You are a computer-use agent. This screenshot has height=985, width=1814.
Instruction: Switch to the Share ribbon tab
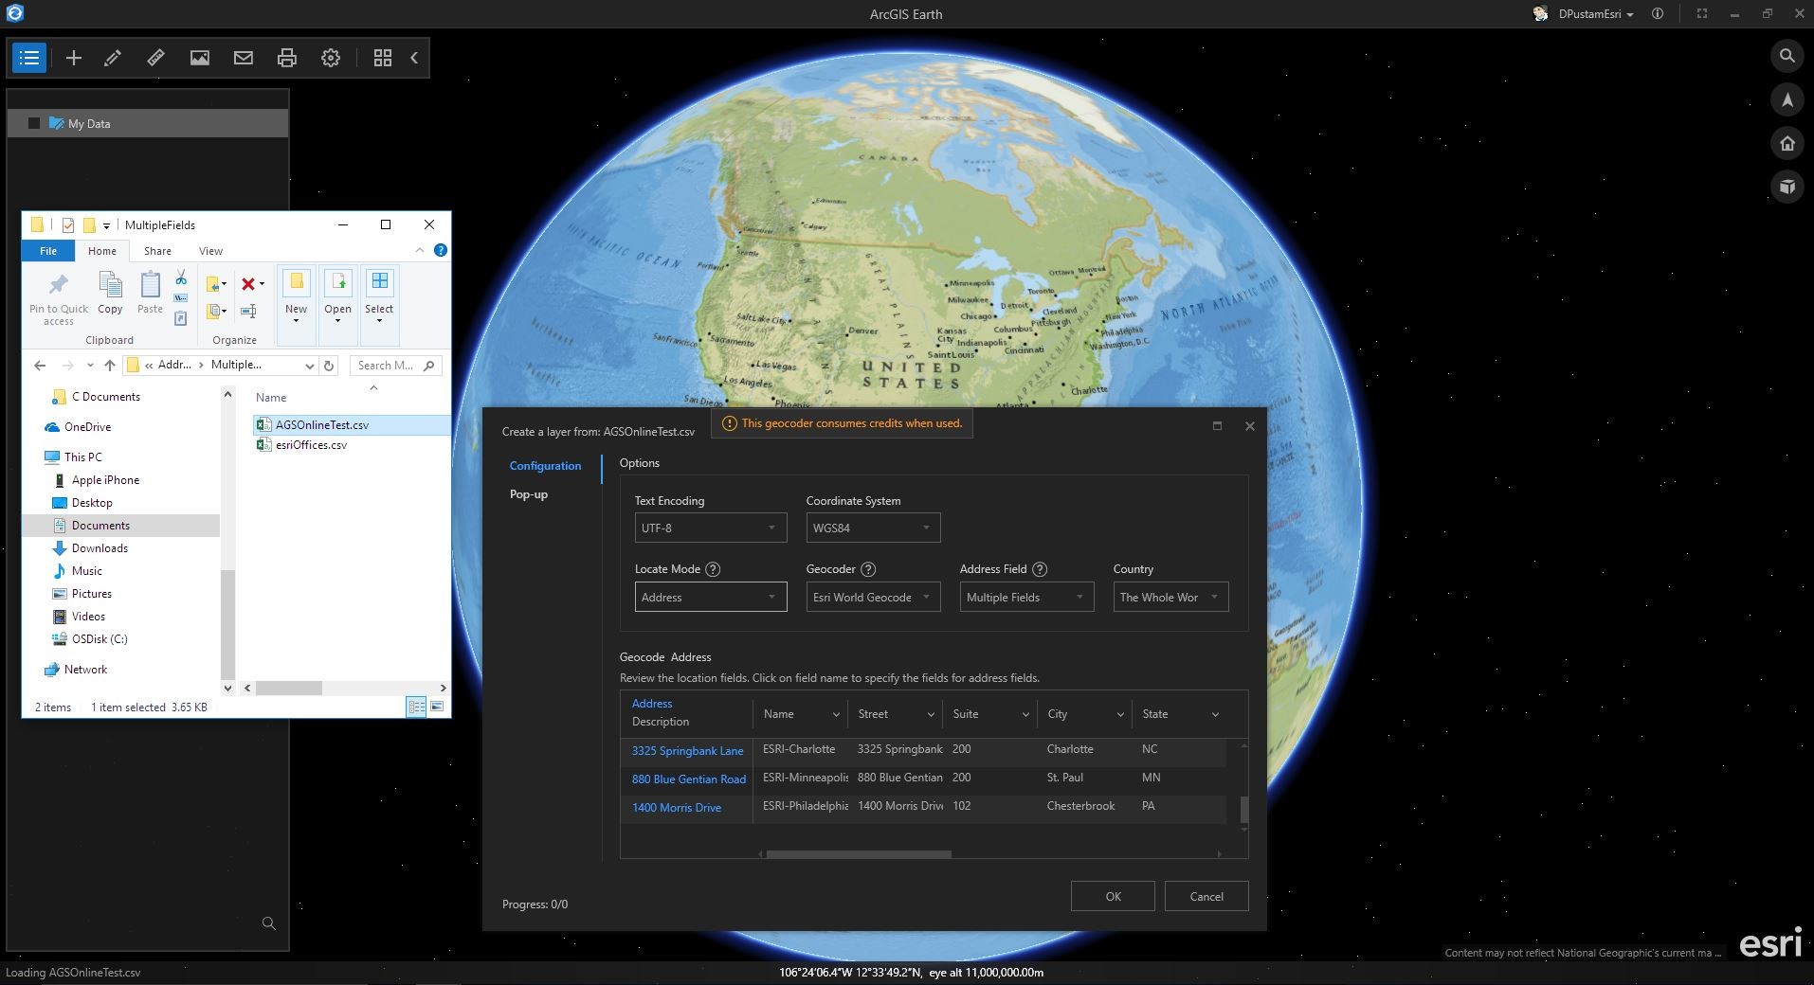157,251
